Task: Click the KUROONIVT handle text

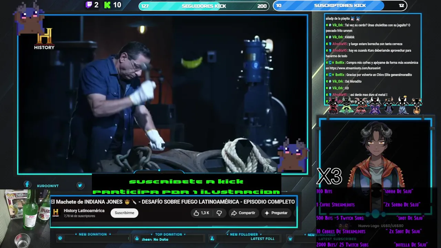Action: [48, 186]
